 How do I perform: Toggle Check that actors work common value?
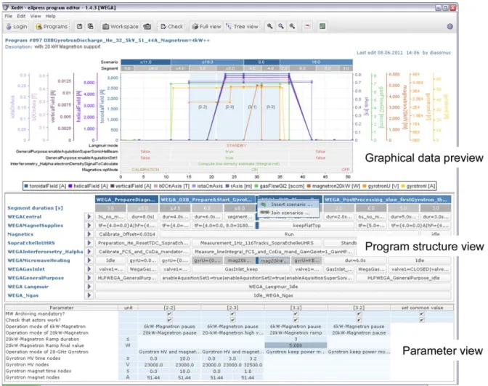[422, 320]
